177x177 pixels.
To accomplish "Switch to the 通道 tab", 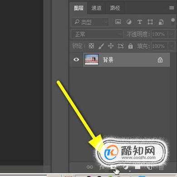I will 96,8.
